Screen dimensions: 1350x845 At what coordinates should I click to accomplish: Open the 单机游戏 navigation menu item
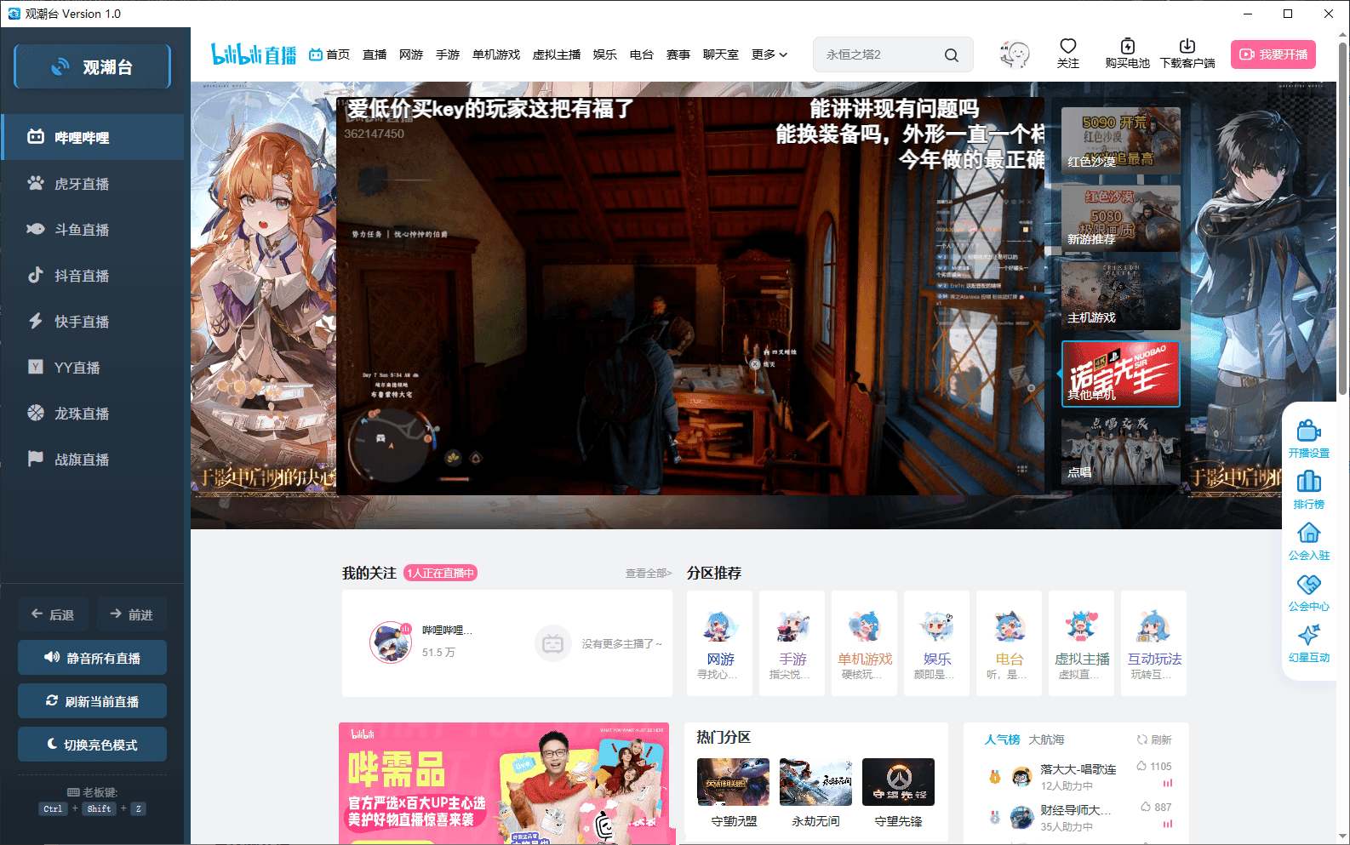(495, 54)
